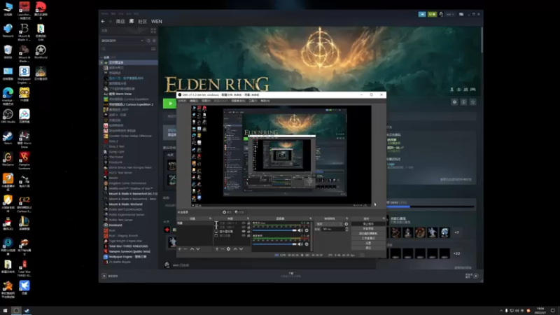
Task: Open the Windows Start menu
Action: coord(5,310)
